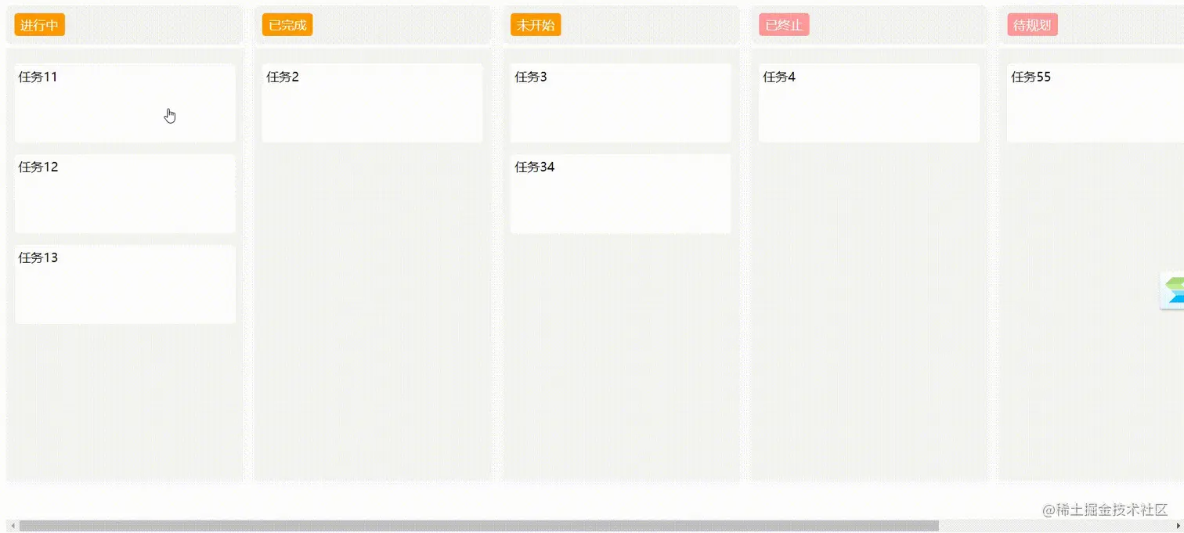
Task: Select the 任务55 task card
Action: tap(1095, 103)
